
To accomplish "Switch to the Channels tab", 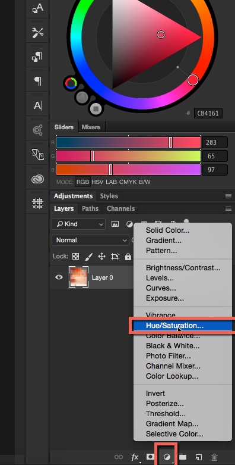I will pos(120,208).
